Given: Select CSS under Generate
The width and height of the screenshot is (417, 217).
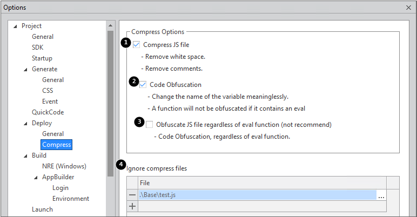Looking at the screenshot, I should pyautogui.click(x=48, y=91).
